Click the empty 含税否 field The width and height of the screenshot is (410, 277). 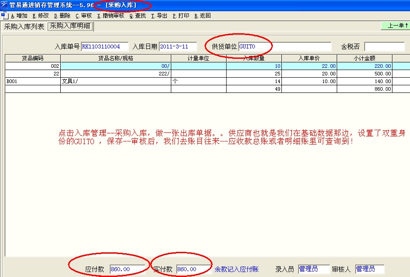pyautogui.click(x=384, y=47)
